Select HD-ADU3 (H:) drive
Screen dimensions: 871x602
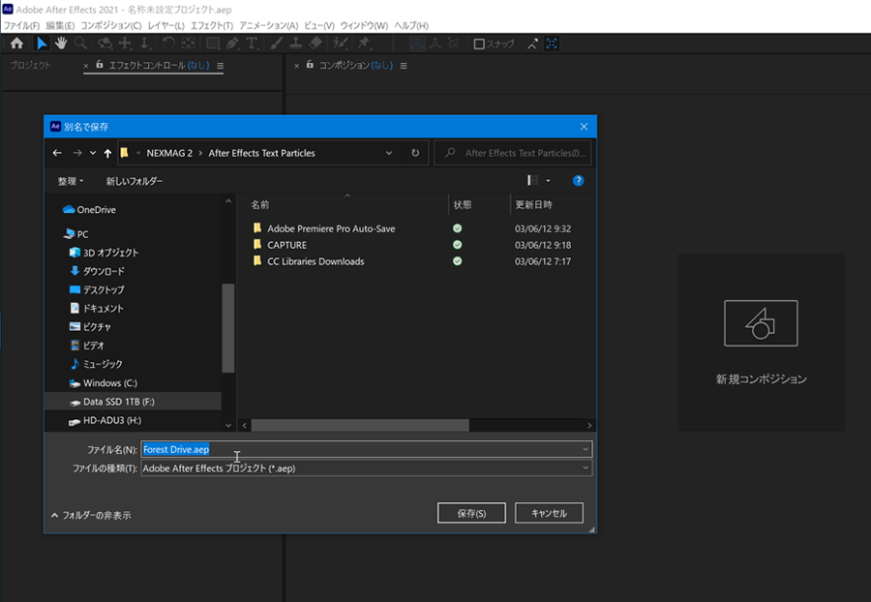pos(105,420)
